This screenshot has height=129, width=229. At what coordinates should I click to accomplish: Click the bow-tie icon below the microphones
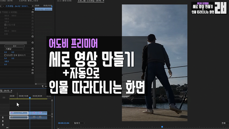[x=7, y=128]
